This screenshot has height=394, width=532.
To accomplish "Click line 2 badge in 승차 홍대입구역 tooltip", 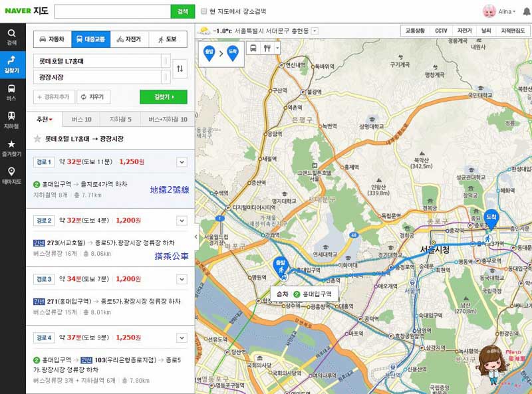I will (297, 294).
